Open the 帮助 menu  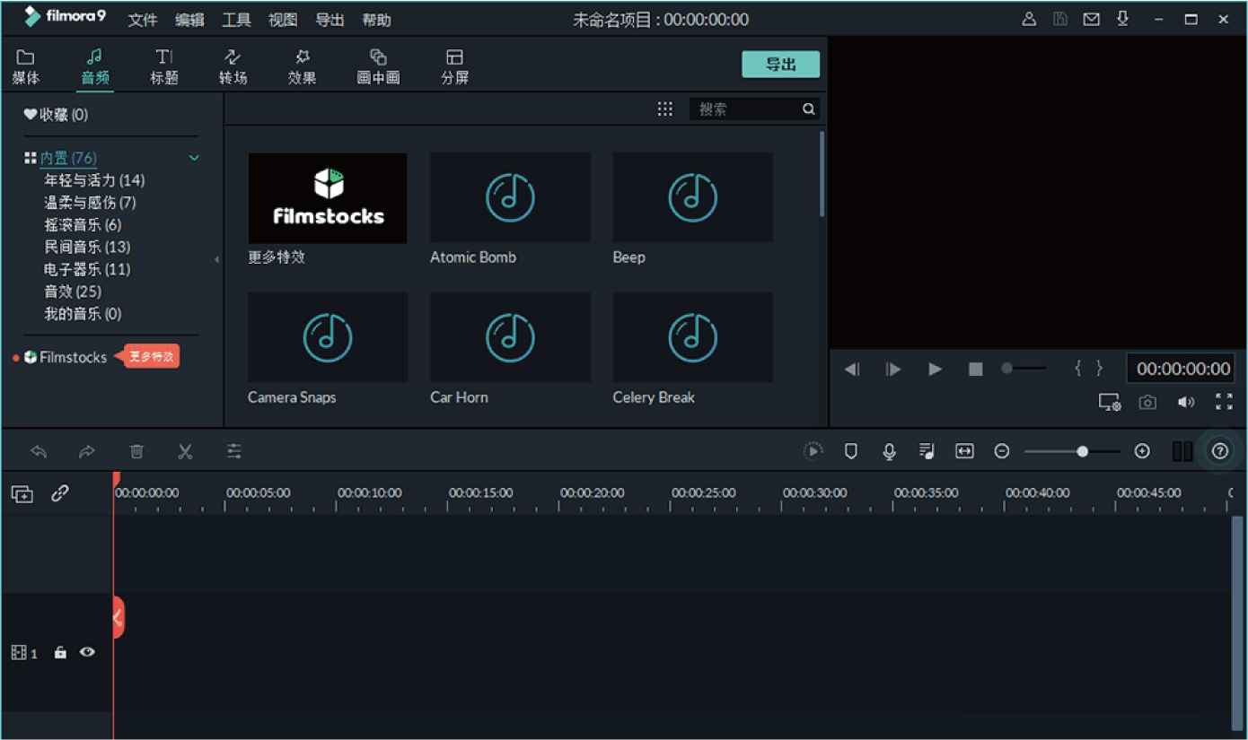tap(376, 20)
